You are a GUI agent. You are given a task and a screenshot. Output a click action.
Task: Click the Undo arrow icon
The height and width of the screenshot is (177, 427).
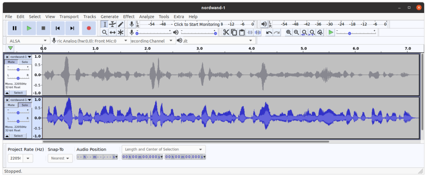pos(269,32)
